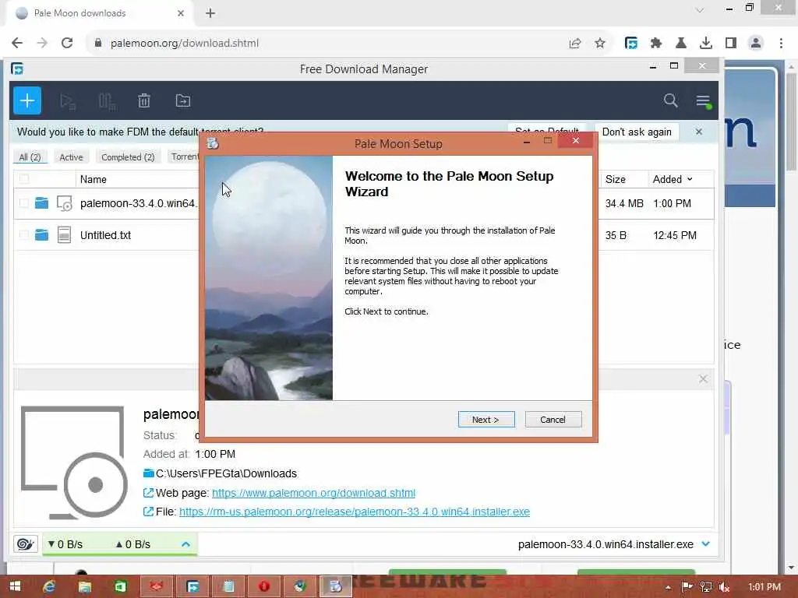Image resolution: width=798 pixels, height=598 pixels.
Task: Select the 34.4 MB size cell
Action: tap(624, 203)
